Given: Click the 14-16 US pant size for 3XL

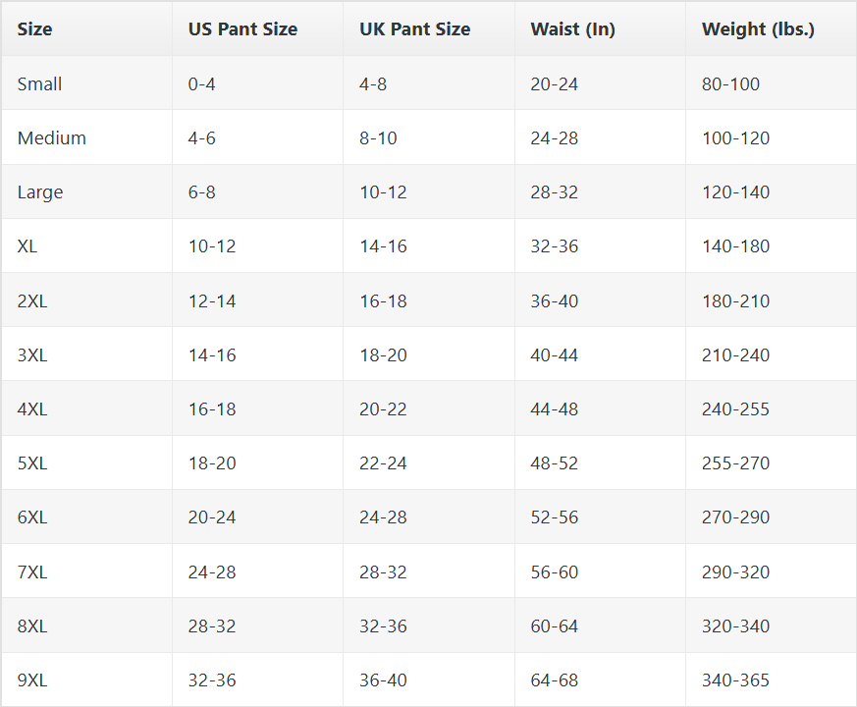Looking at the screenshot, I should (212, 355).
